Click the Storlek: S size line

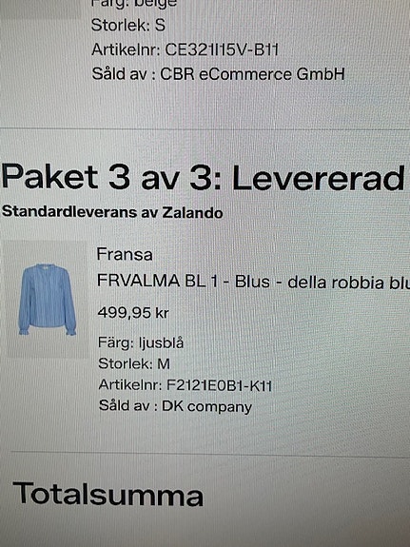128,25
